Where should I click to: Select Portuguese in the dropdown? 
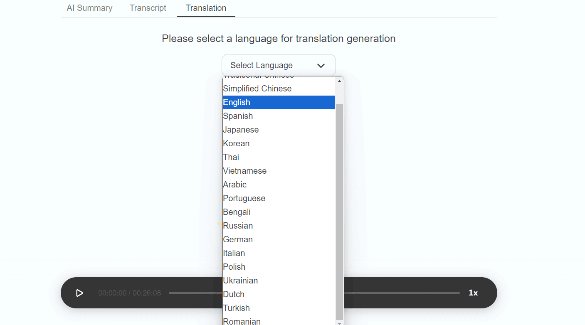(x=244, y=198)
